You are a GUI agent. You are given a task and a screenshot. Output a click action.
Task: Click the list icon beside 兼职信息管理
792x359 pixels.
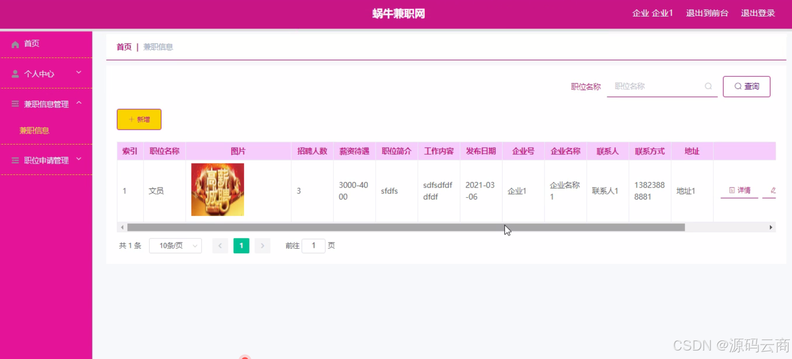pyautogui.click(x=15, y=104)
